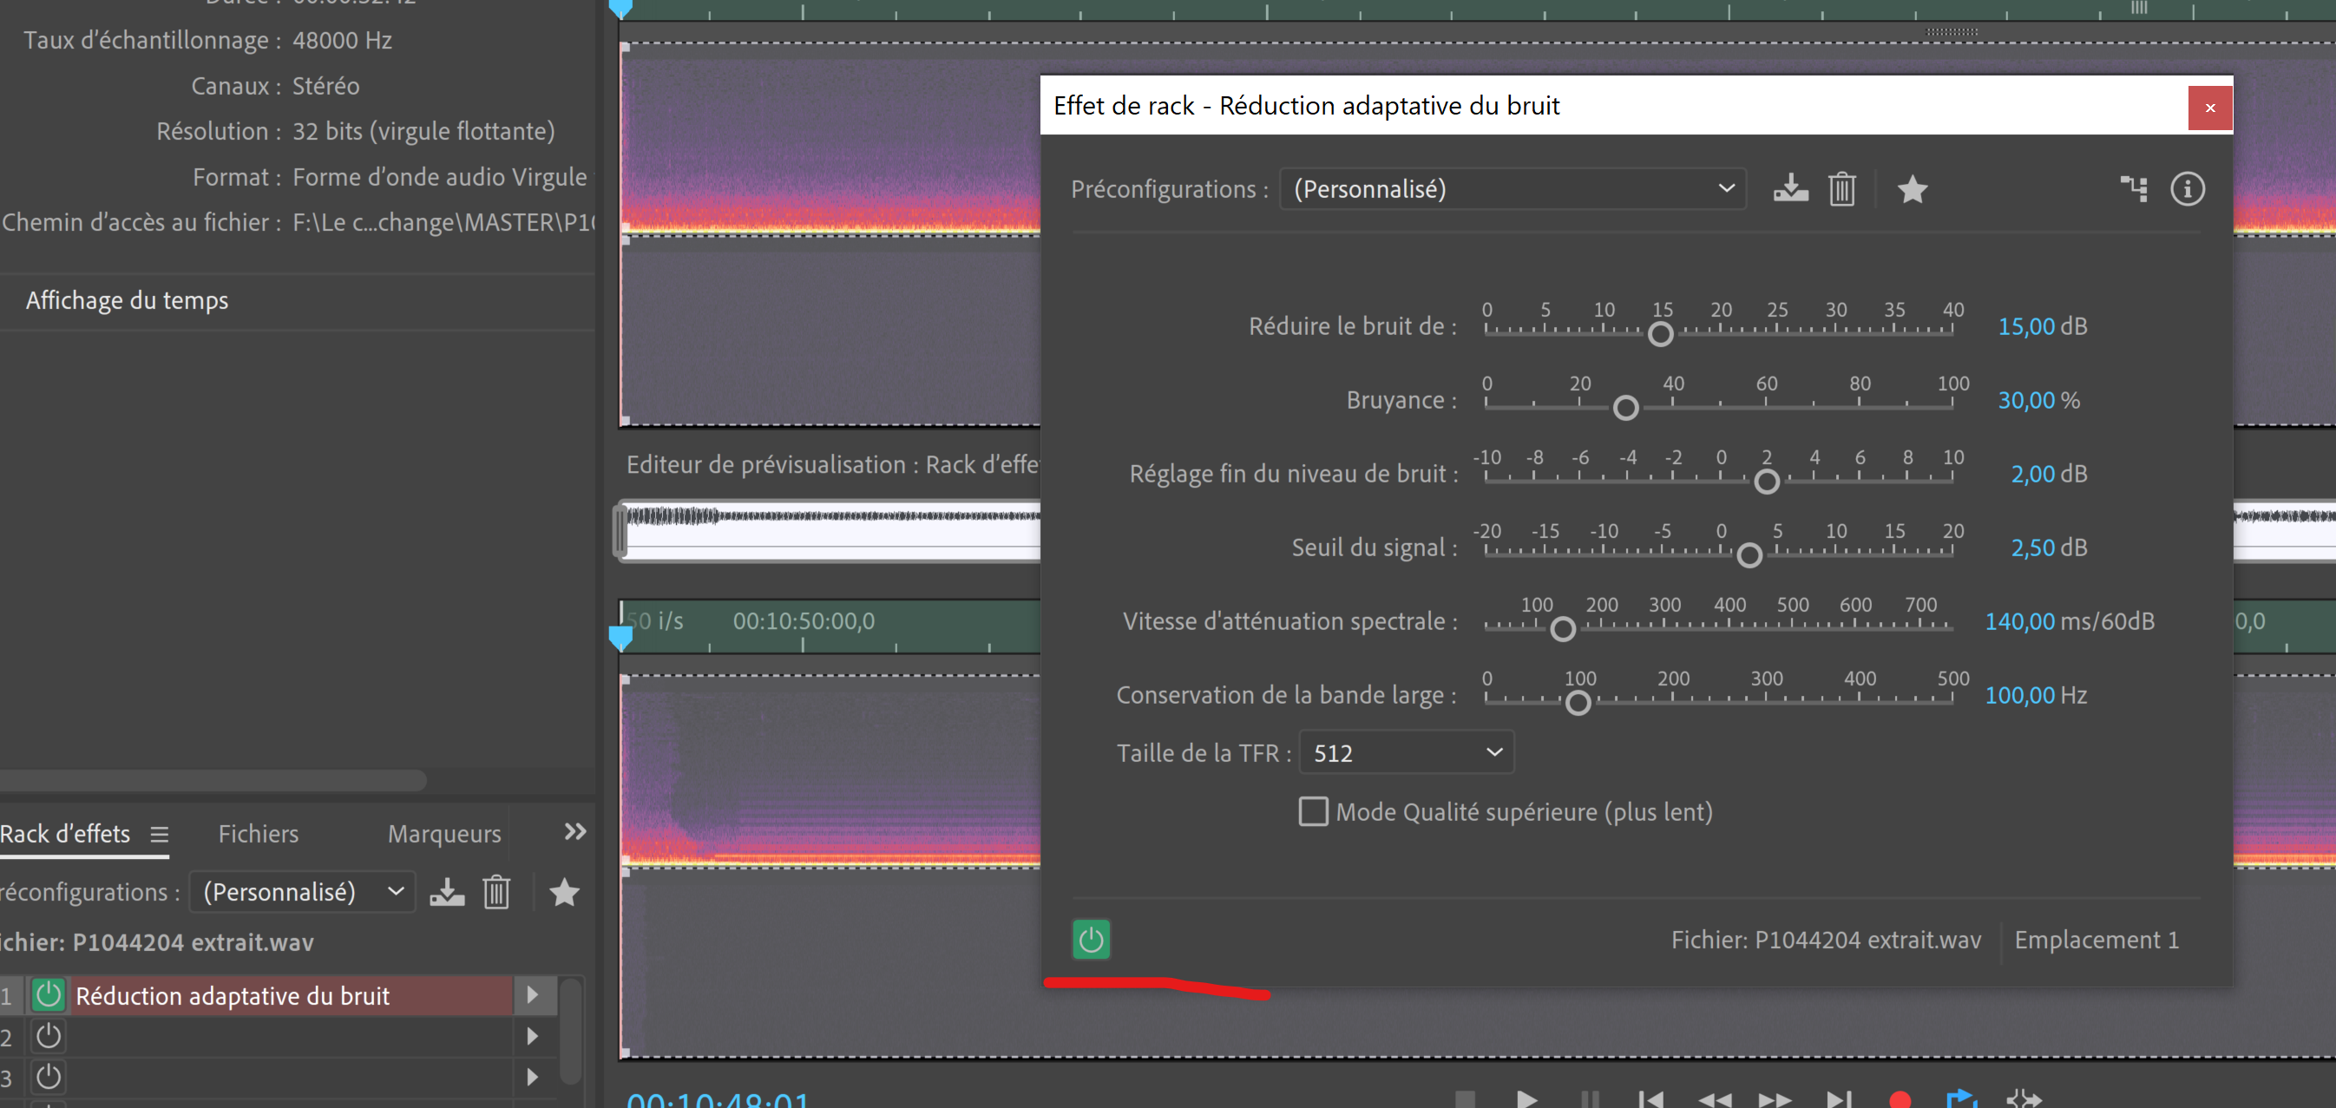This screenshot has height=1108, width=2336.
Task: Click the Bruyance slider handle
Action: [1625, 407]
